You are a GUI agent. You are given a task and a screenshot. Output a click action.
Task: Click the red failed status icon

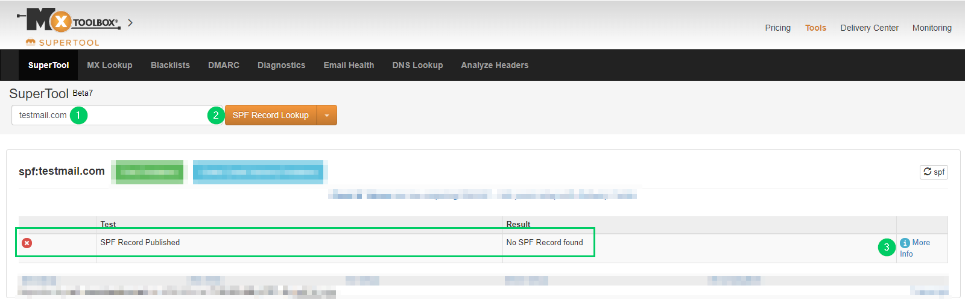coord(27,243)
